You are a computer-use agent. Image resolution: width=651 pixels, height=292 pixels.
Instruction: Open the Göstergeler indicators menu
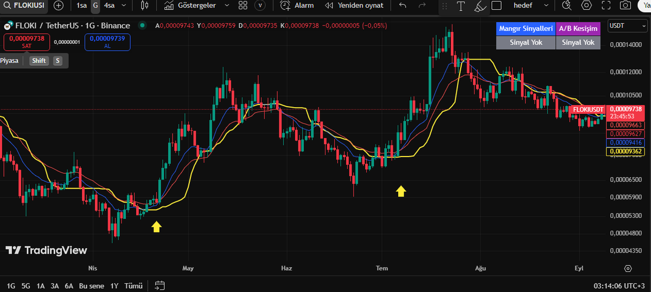point(190,5)
